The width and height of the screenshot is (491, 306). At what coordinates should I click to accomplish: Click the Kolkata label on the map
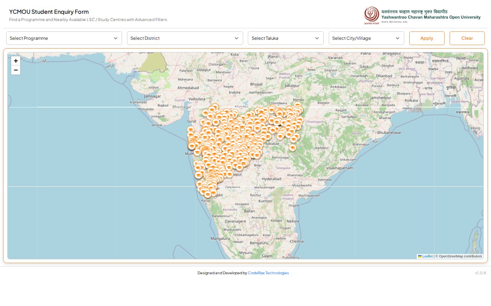click(411, 101)
